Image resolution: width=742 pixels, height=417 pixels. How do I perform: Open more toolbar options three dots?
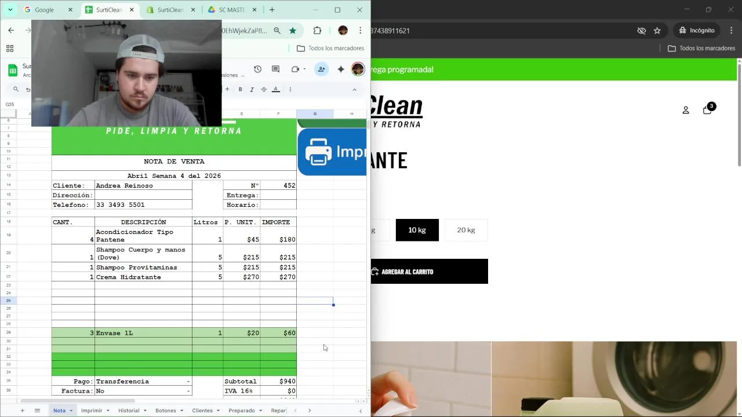click(x=290, y=89)
